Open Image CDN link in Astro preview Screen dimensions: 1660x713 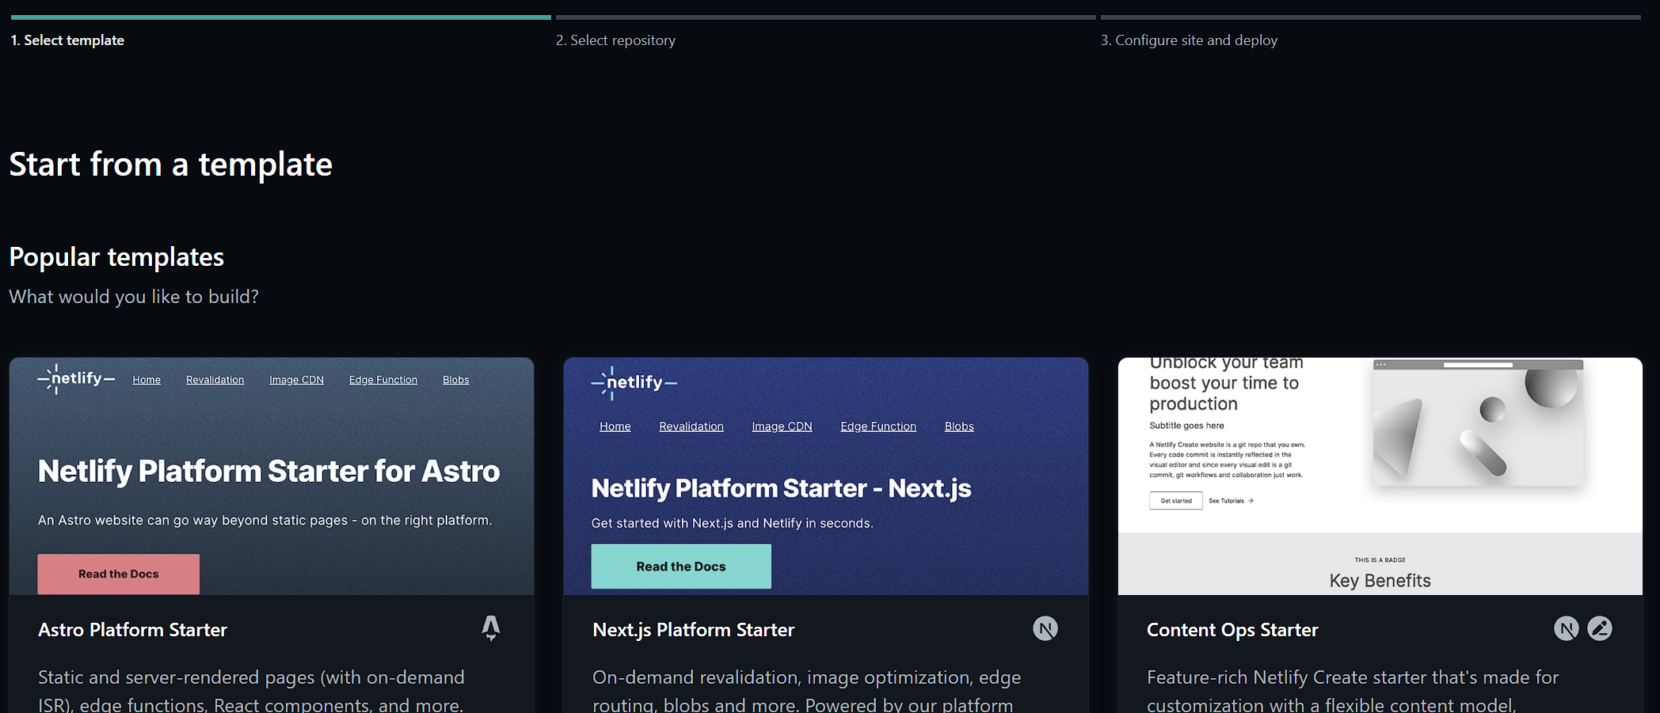pos(296,380)
